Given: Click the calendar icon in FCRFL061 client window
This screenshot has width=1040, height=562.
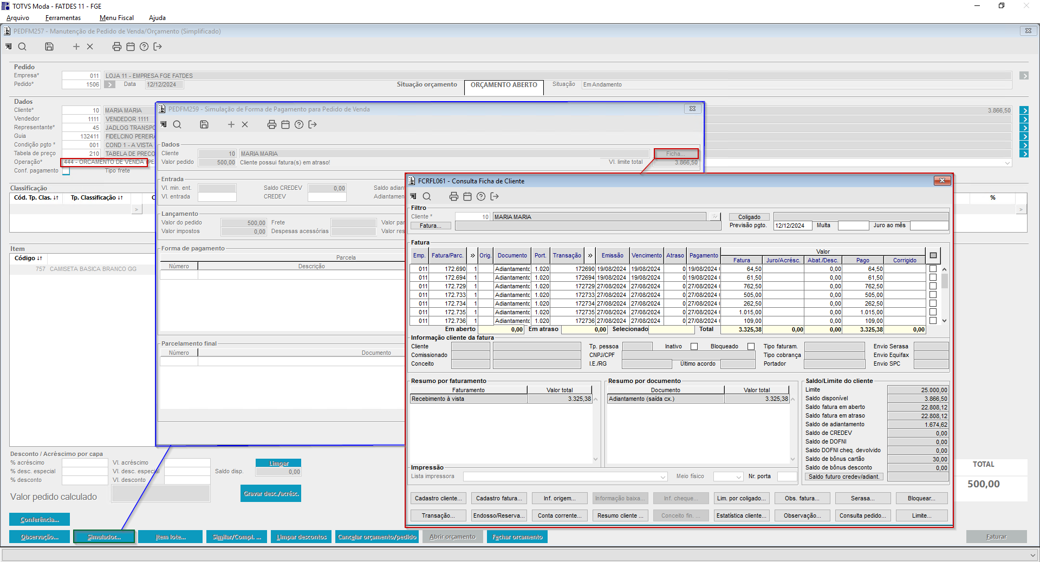Looking at the screenshot, I should [467, 196].
